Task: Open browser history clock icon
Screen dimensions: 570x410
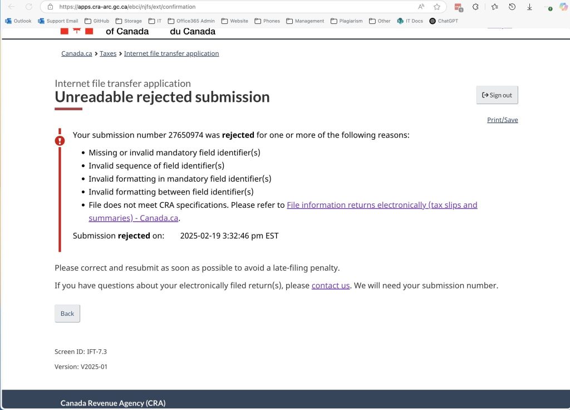Action: (512, 7)
